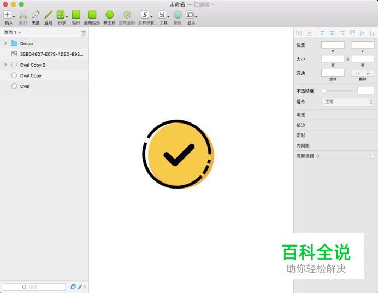Click the Rotate Copies (旋转复制) gear icon
This screenshot has width=378, height=293.
pyautogui.click(x=127, y=15)
